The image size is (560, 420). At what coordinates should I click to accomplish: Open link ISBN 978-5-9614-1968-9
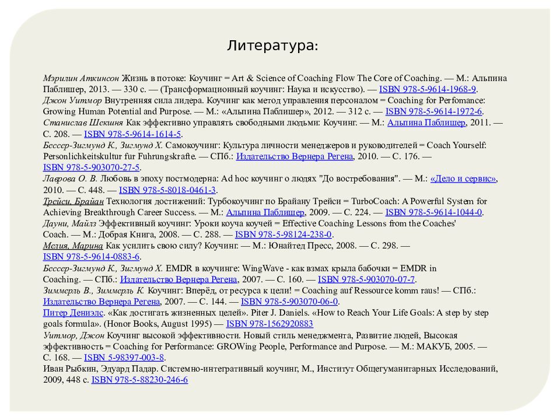pos(427,89)
